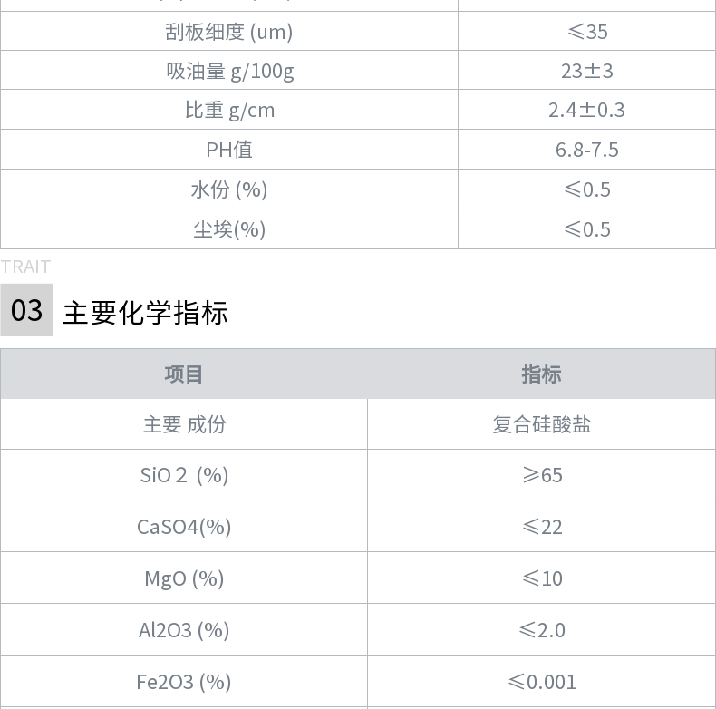716x709 pixels.
Task: Click the ≤35 value cell
Action: 586,32
